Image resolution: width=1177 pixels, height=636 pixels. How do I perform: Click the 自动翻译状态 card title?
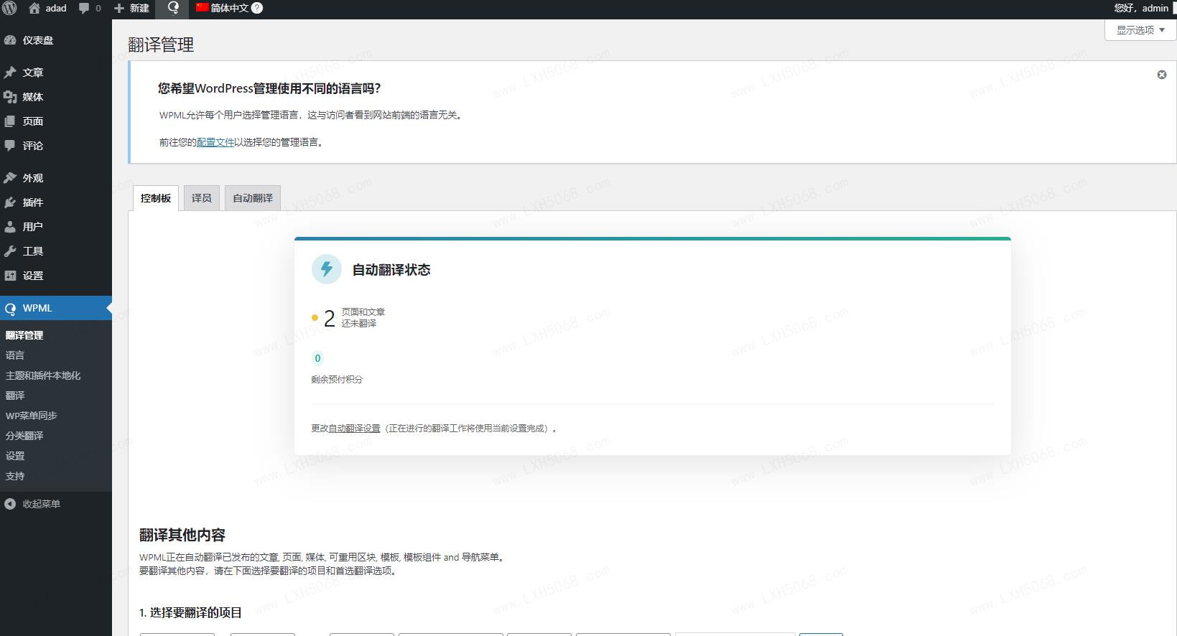(x=391, y=270)
